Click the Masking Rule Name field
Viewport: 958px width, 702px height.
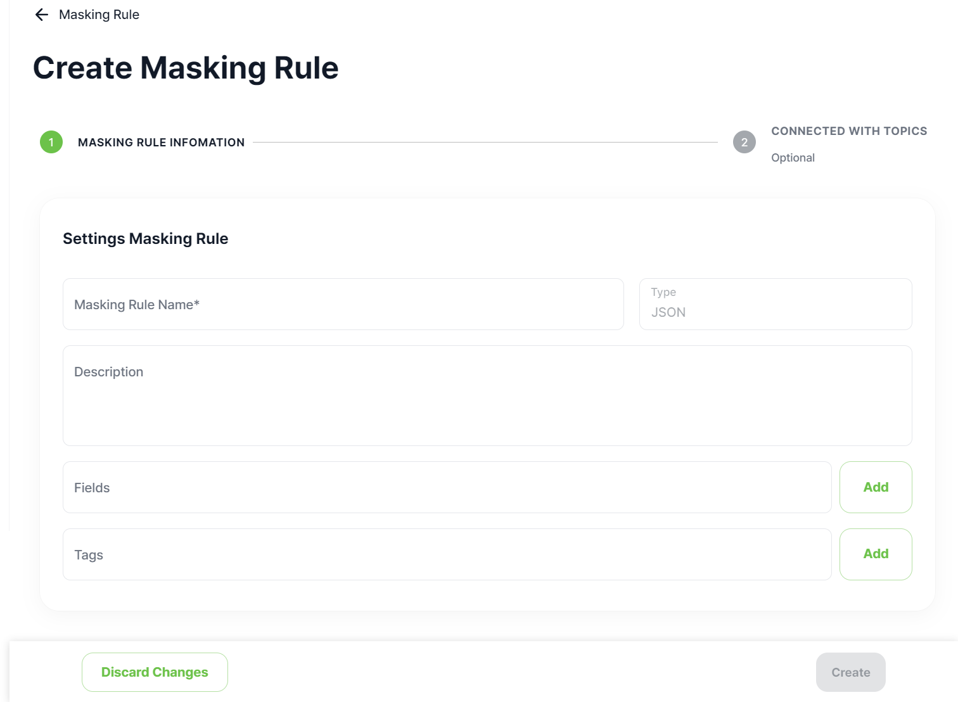point(342,304)
